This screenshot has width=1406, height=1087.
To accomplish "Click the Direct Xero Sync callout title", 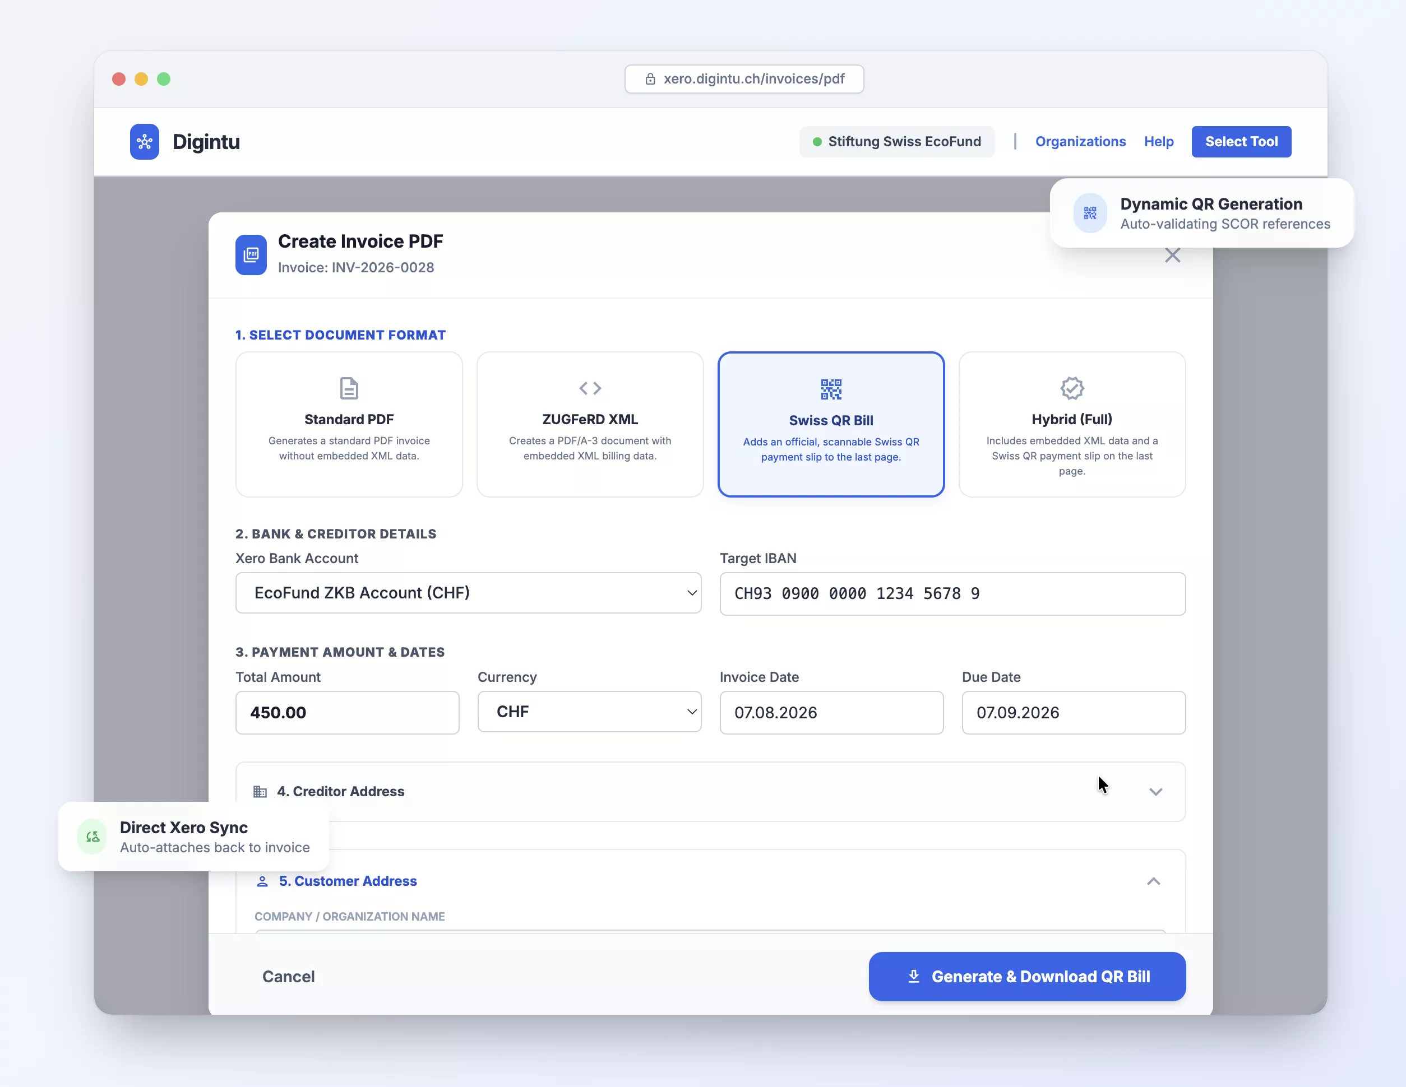I will [x=183, y=828].
